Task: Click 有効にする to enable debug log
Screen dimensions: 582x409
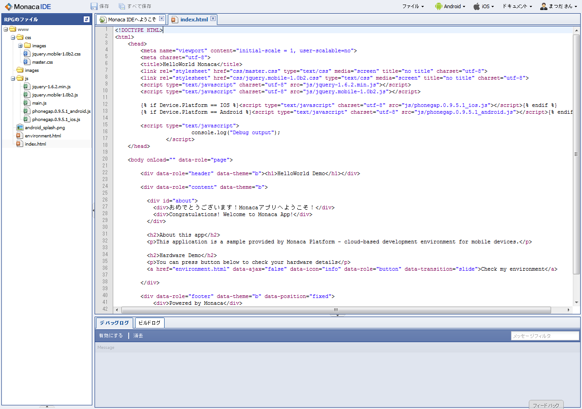Action: point(110,336)
